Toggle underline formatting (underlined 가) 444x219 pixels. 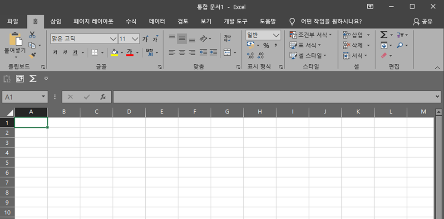[x=75, y=52]
